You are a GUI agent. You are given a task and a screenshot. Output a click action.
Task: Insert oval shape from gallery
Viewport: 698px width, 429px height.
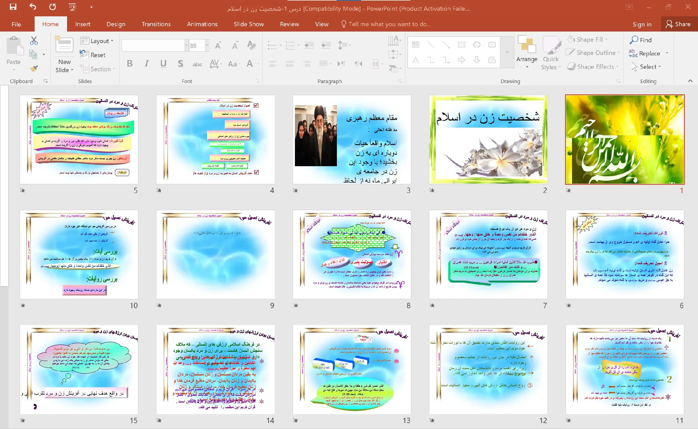point(477,45)
